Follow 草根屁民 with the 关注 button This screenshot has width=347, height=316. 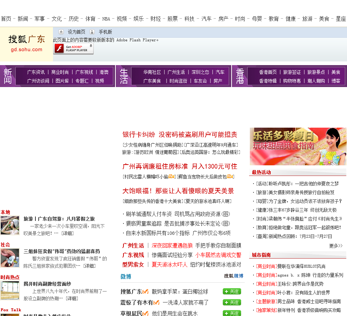point(232,313)
